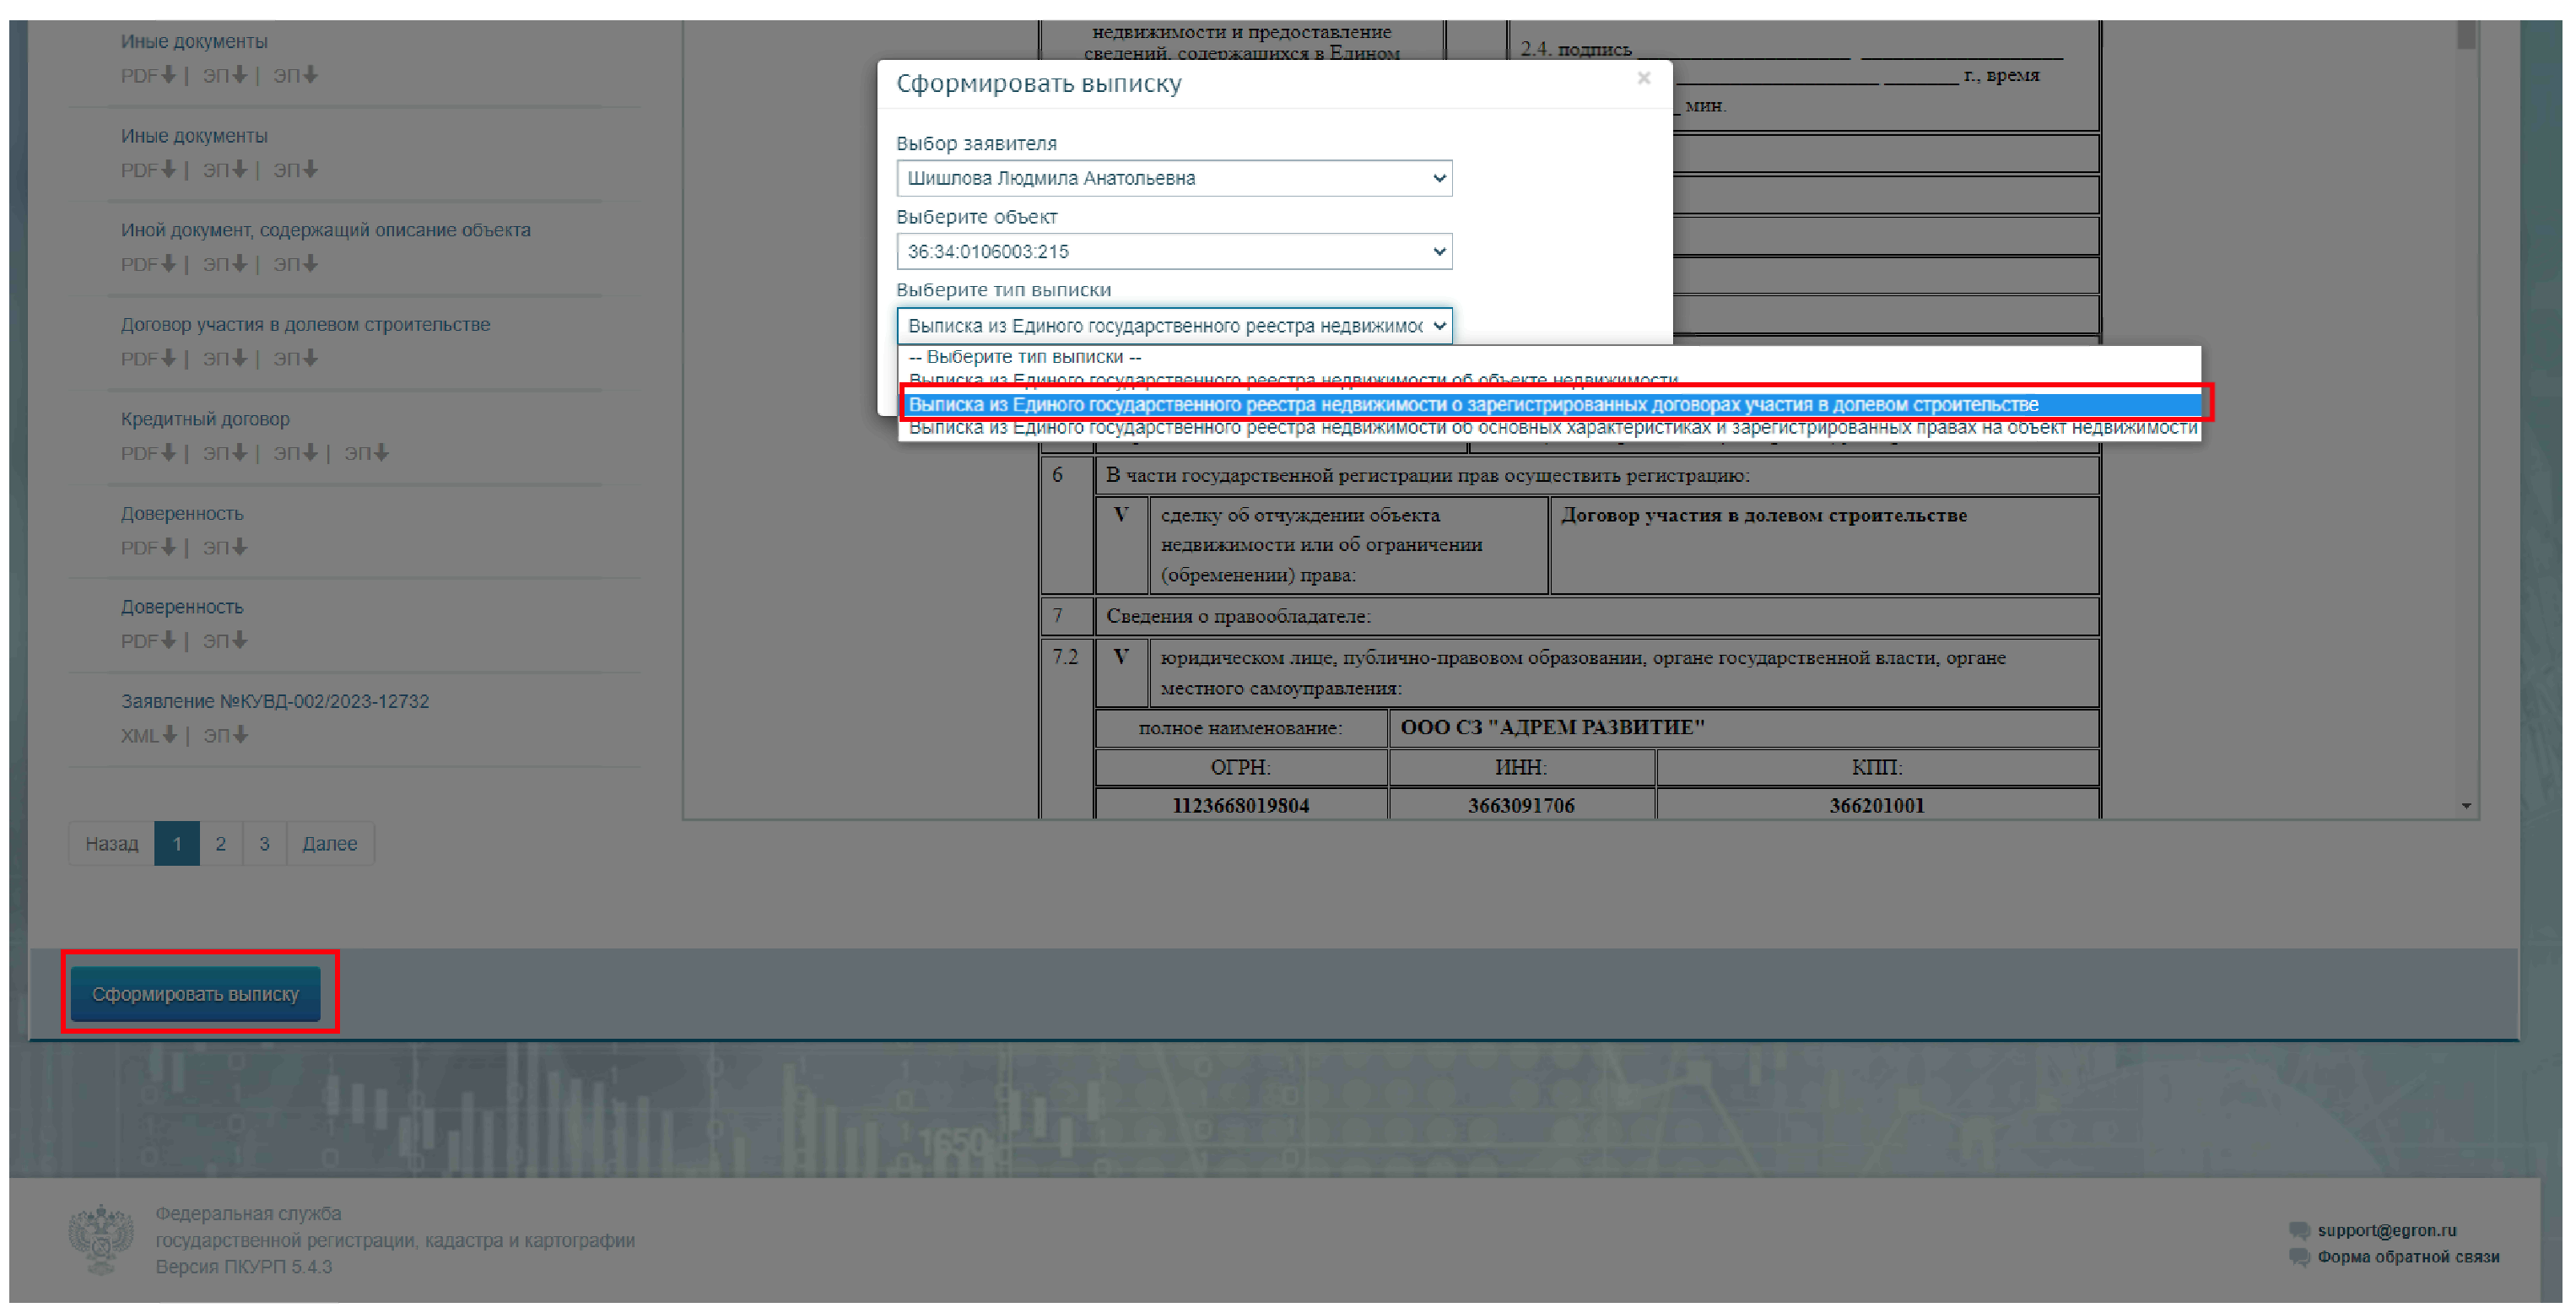The width and height of the screenshot is (2576, 1313).
Task: Open the Выберите объект dropdown
Action: coord(1174,252)
